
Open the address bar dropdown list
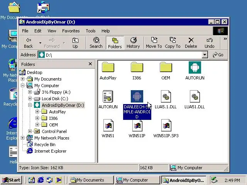tap(205, 55)
